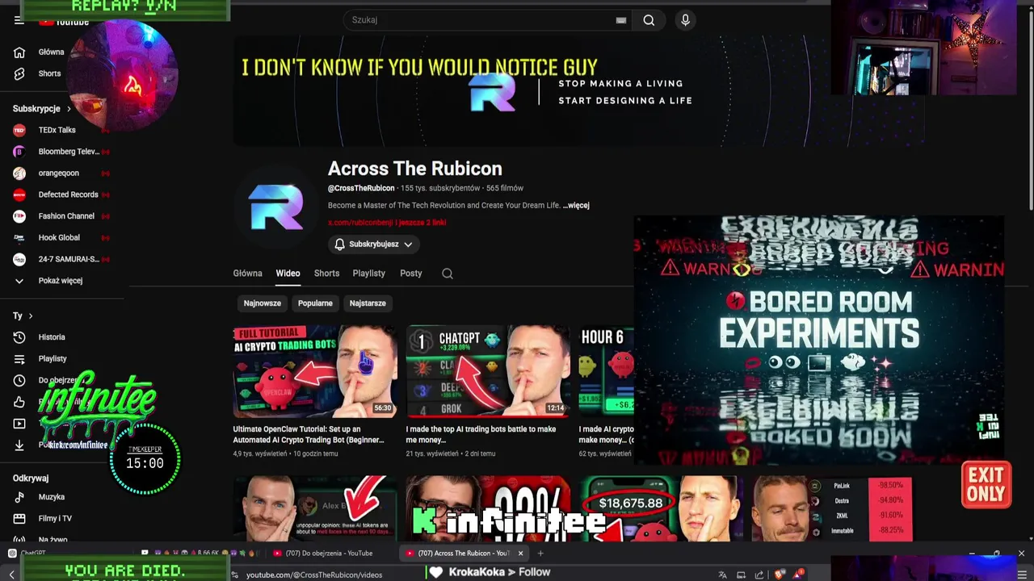
Task: Close the Across The Rubicon browser tab
Action: coord(520,554)
